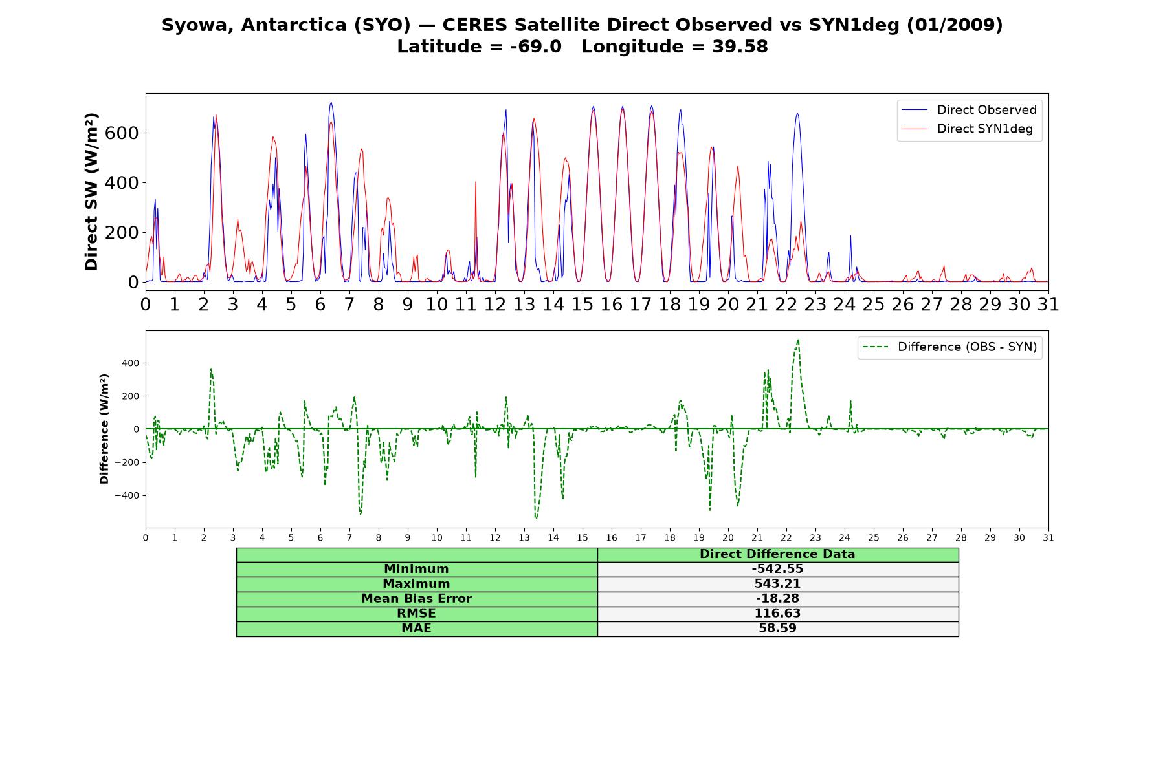Click the blue line sample in legend

pos(915,110)
